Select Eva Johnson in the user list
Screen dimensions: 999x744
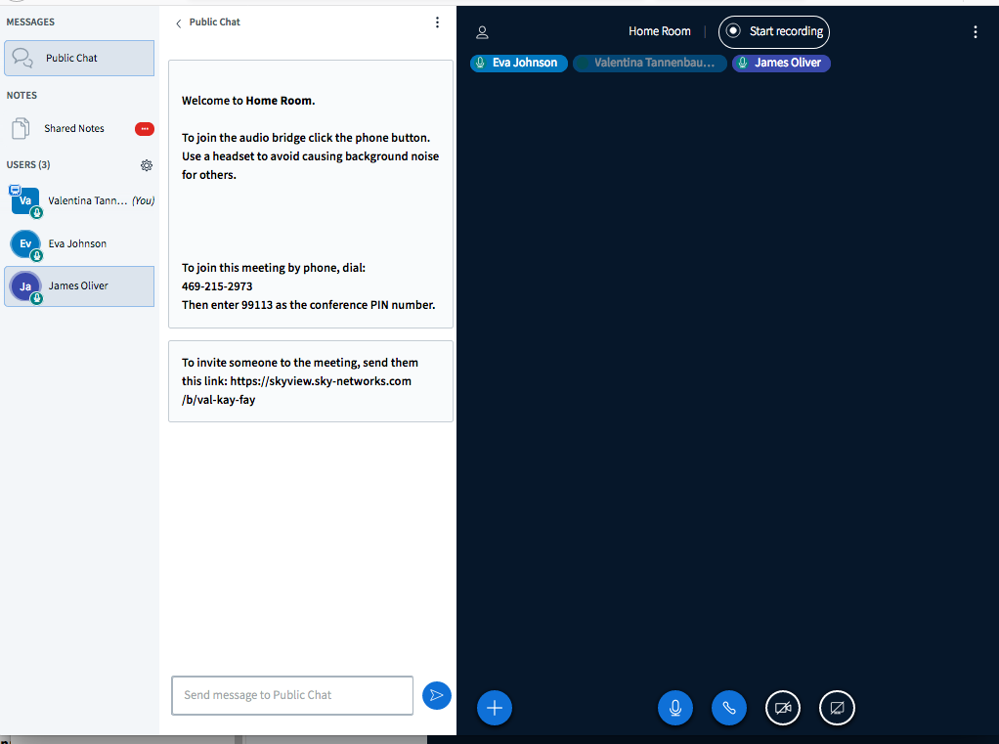pos(79,244)
